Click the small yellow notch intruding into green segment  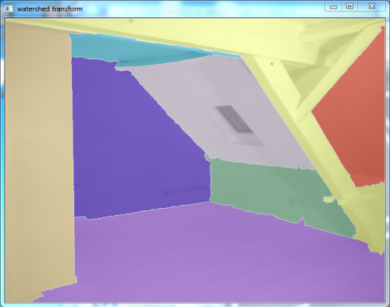(328, 199)
